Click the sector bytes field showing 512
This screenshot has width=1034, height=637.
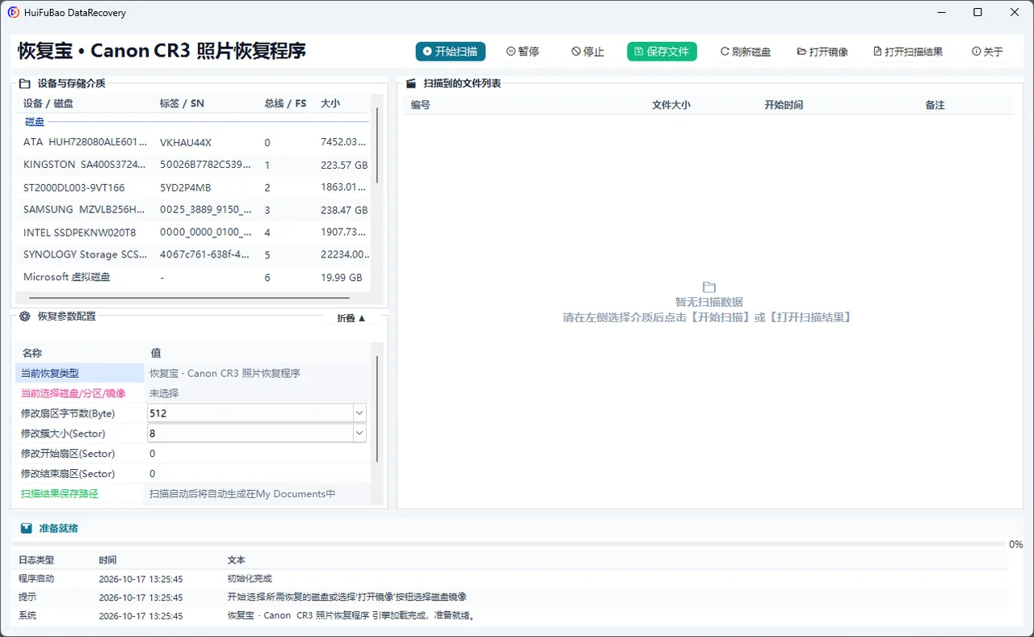click(250, 413)
